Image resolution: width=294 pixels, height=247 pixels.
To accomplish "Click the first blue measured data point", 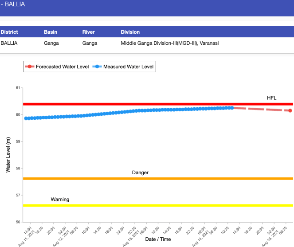I will point(26,118).
